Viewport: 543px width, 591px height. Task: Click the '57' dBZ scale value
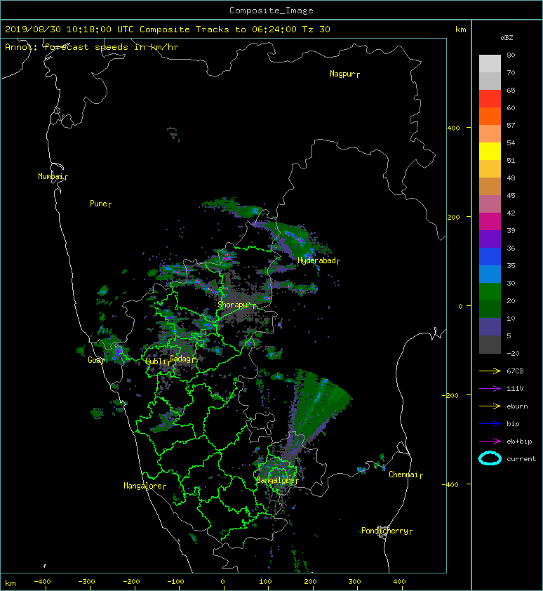point(511,125)
